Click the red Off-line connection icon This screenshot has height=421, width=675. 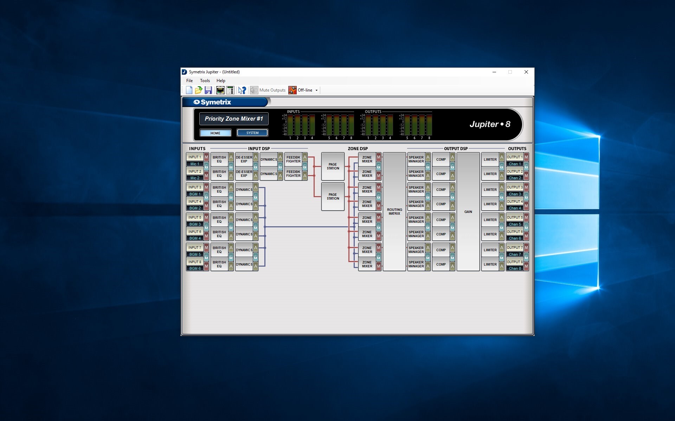click(x=292, y=90)
